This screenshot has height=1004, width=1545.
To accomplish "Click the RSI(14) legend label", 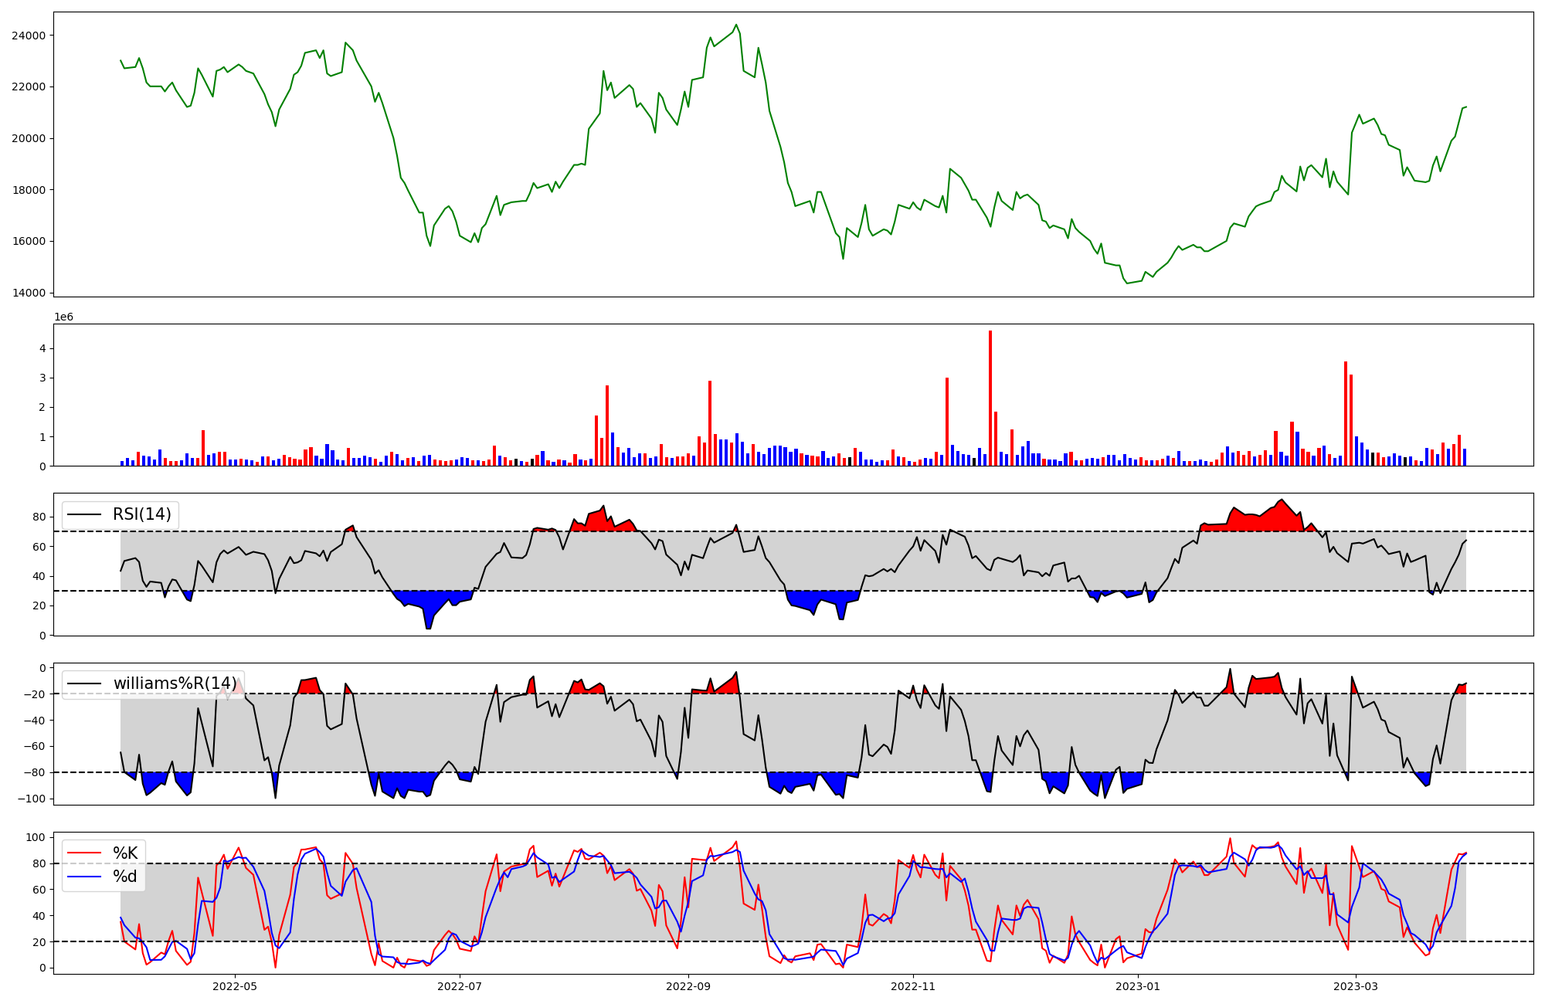I will [x=141, y=514].
